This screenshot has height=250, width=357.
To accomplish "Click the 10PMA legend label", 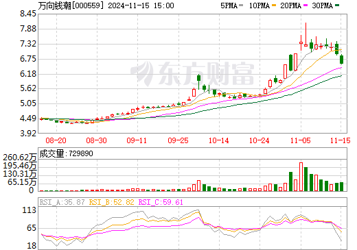I will (259, 5).
